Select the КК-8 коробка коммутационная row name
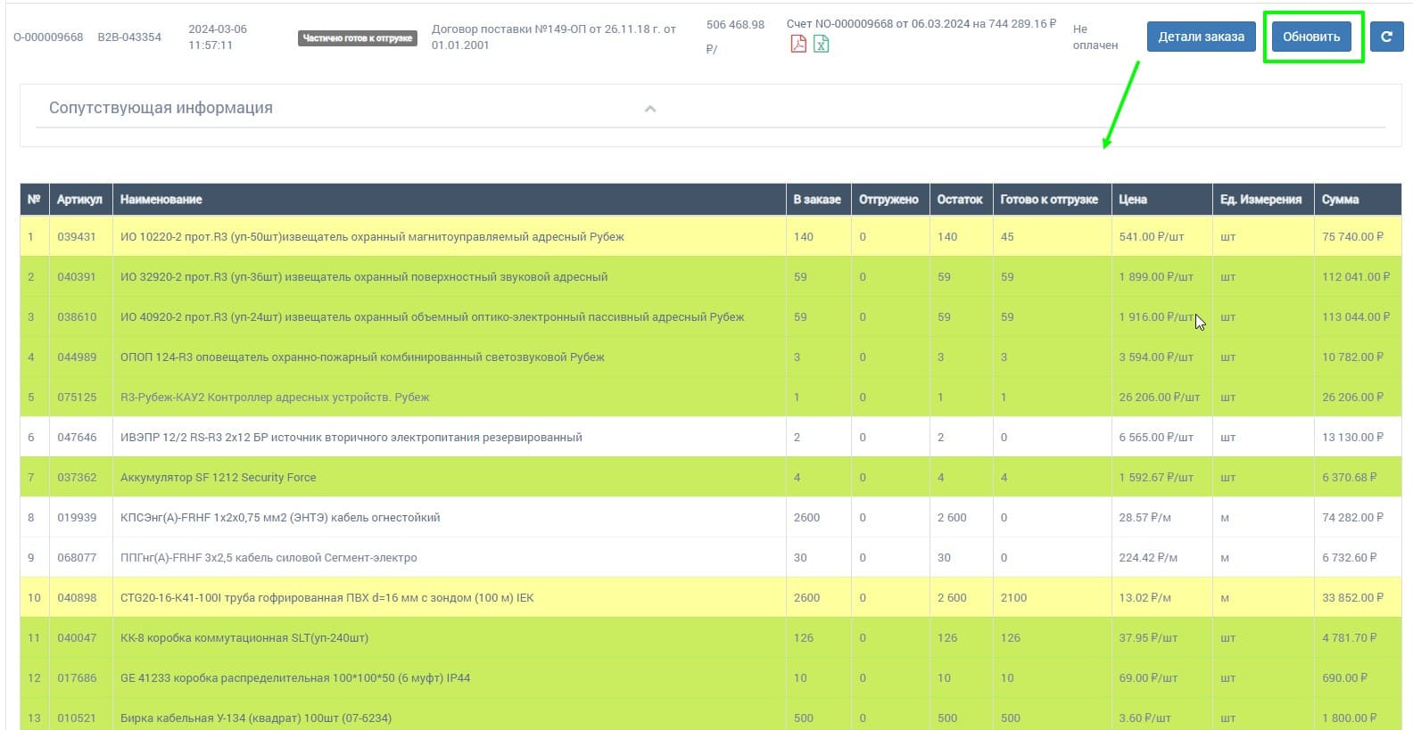 click(x=244, y=638)
